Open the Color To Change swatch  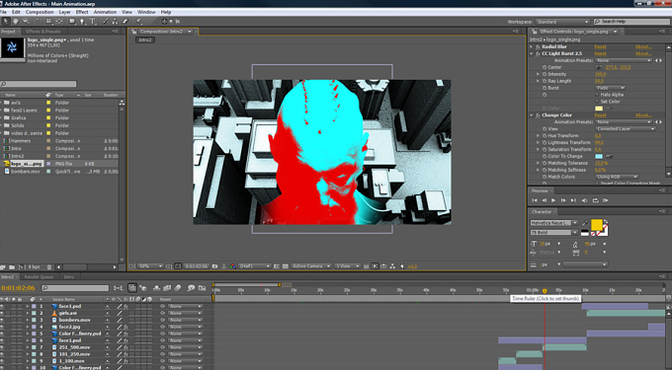pos(599,156)
